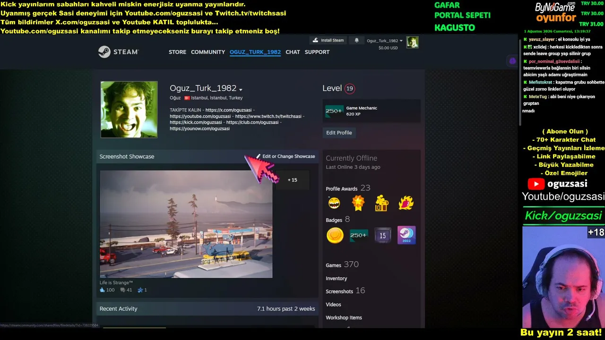Click the Install Steam button
Viewport: 605px width, 340px height.
[x=328, y=41]
